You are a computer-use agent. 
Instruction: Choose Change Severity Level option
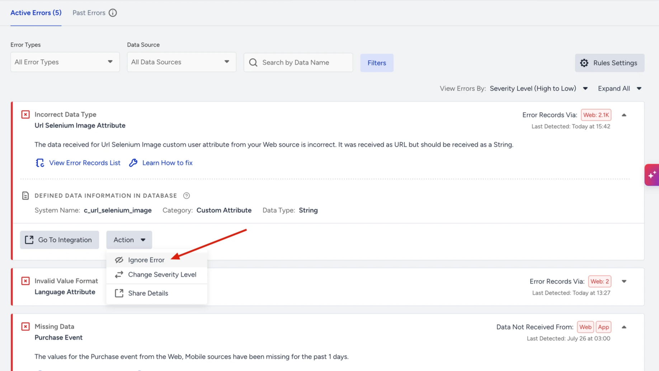[x=157, y=275]
